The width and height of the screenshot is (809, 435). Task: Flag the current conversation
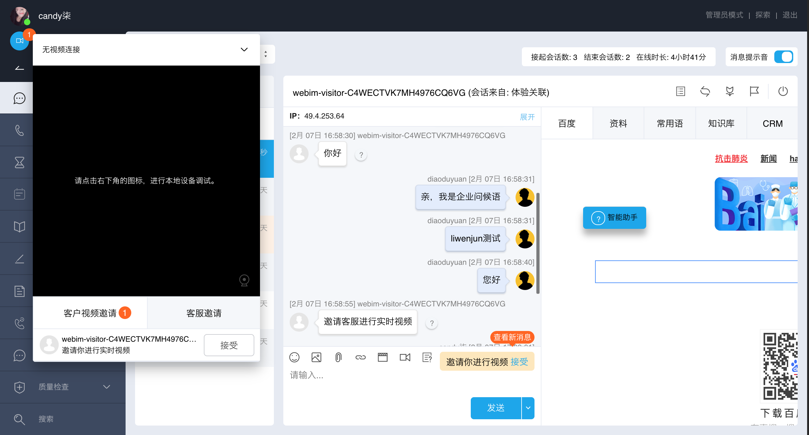pyautogui.click(x=754, y=91)
